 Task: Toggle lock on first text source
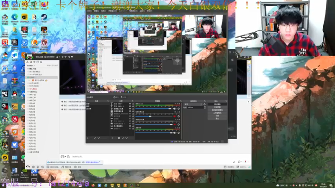pyautogui.click(x=133, y=104)
